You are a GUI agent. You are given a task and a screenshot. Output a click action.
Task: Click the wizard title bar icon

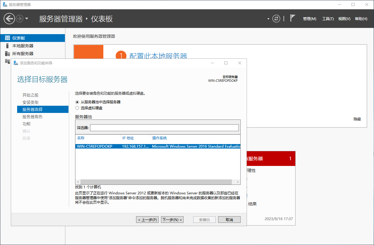click(x=16, y=63)
